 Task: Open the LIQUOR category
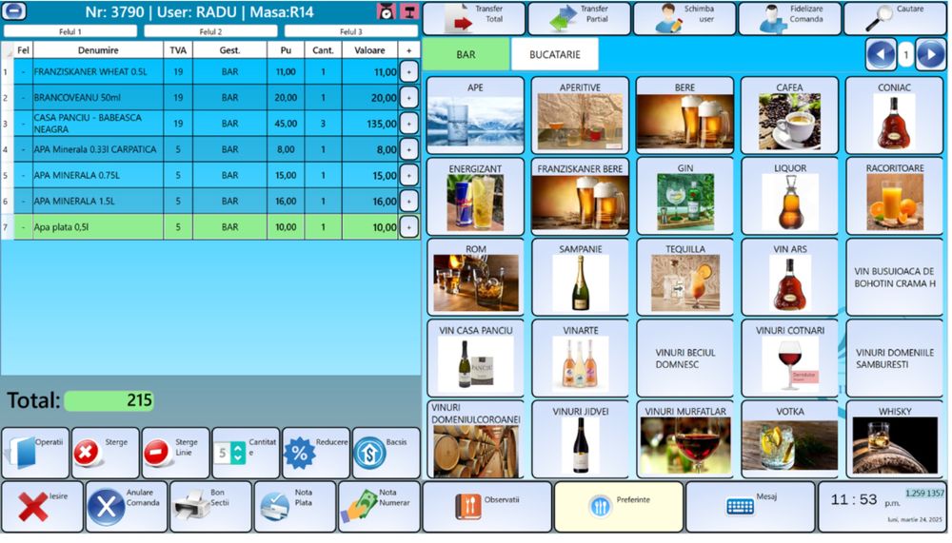click(x=789, y=197)
